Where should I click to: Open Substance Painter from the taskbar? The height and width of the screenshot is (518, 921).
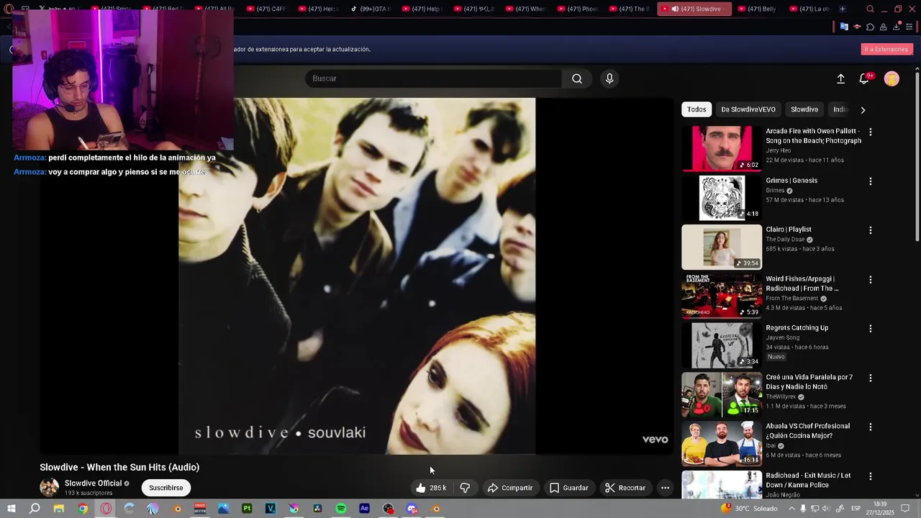coord(247,509)
